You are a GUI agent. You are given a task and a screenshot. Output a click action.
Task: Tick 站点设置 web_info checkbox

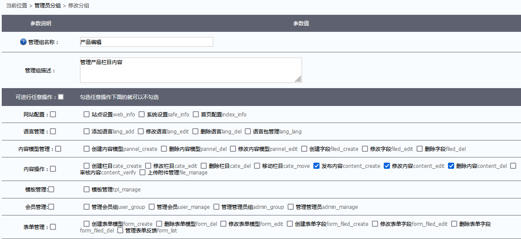point(87,115)
